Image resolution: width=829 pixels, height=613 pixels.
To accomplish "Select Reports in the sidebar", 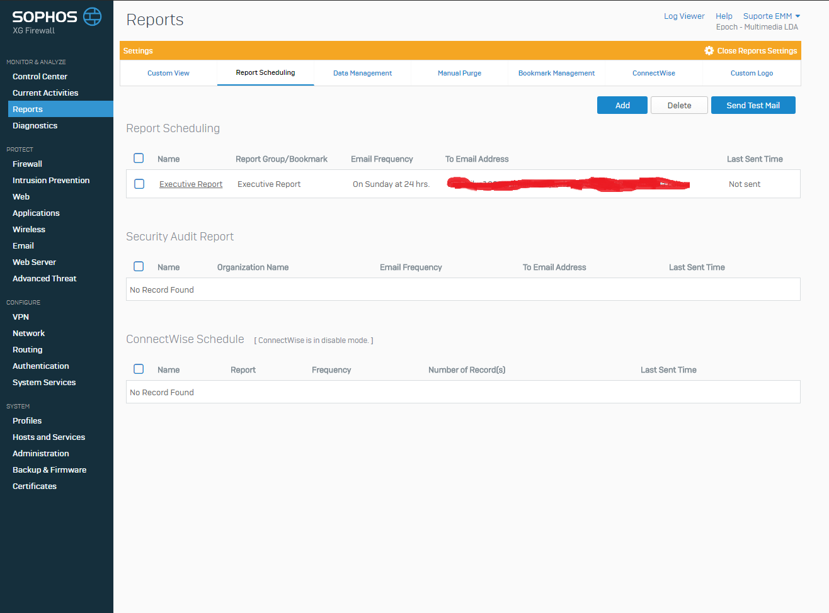I will (60, 109).
